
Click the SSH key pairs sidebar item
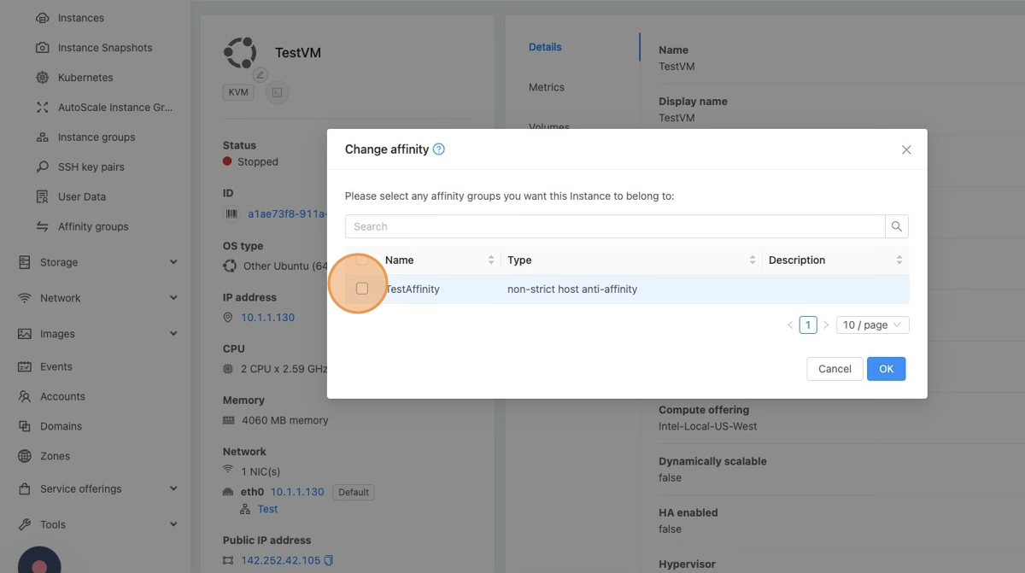pyautogui.click(x=91, y=167)
